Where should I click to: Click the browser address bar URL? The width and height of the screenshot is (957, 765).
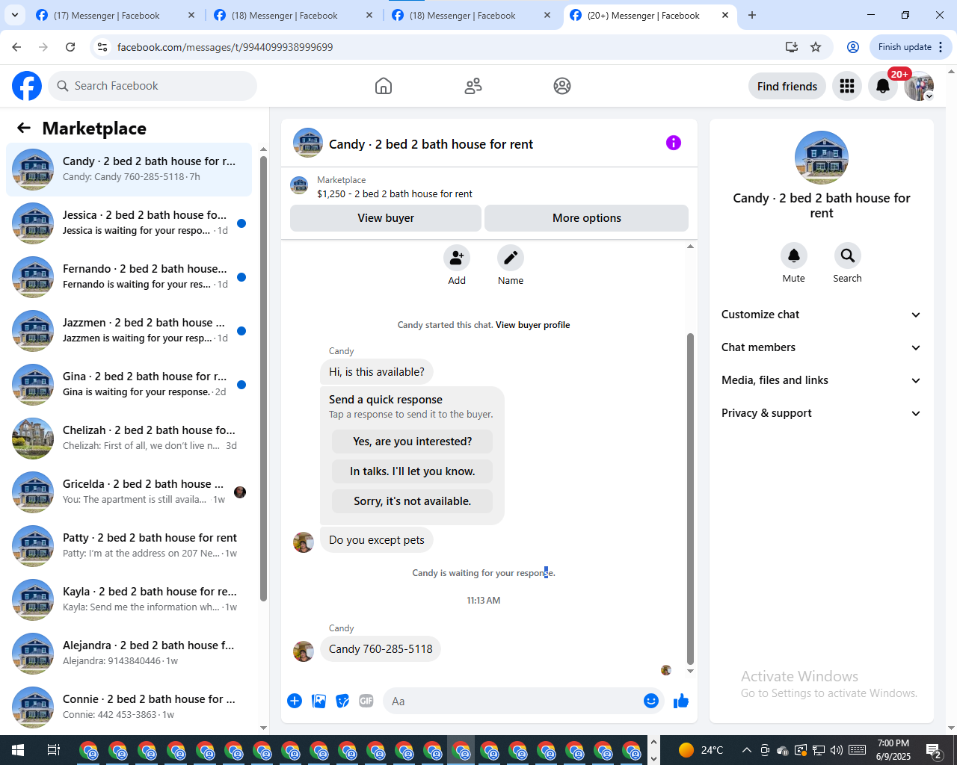(225, 47)
